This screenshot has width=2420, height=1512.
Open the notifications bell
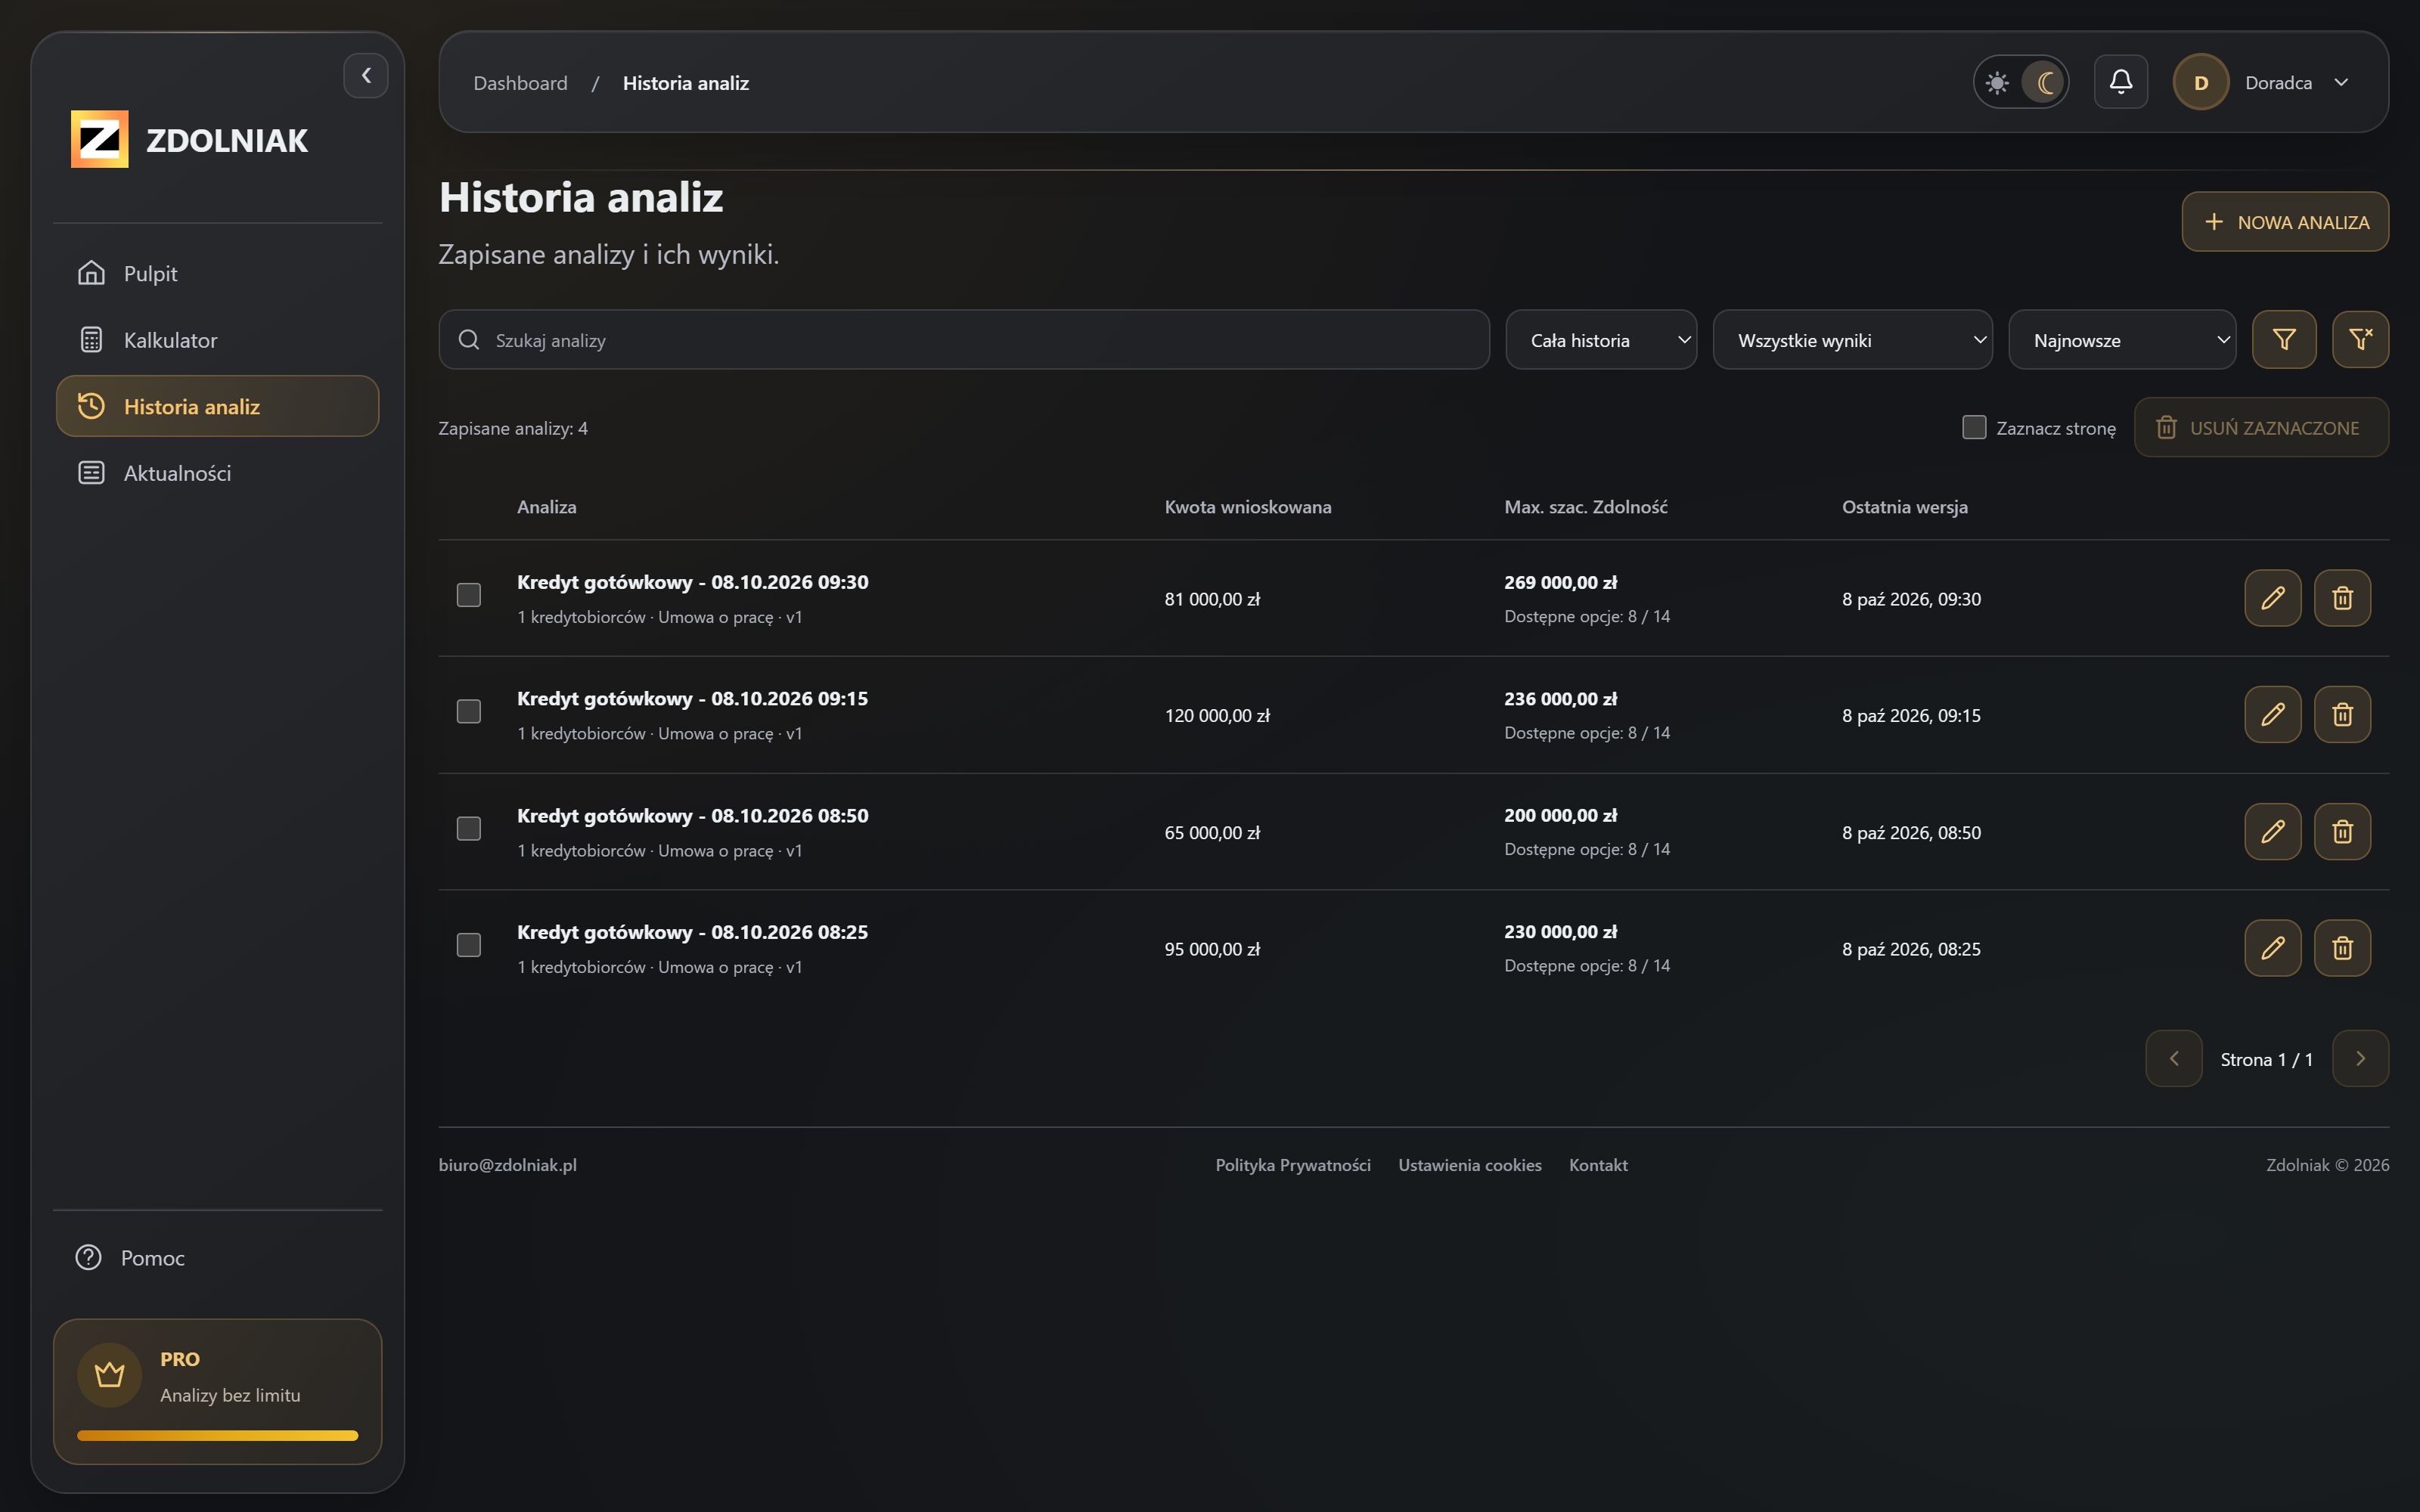(2120, 82)
